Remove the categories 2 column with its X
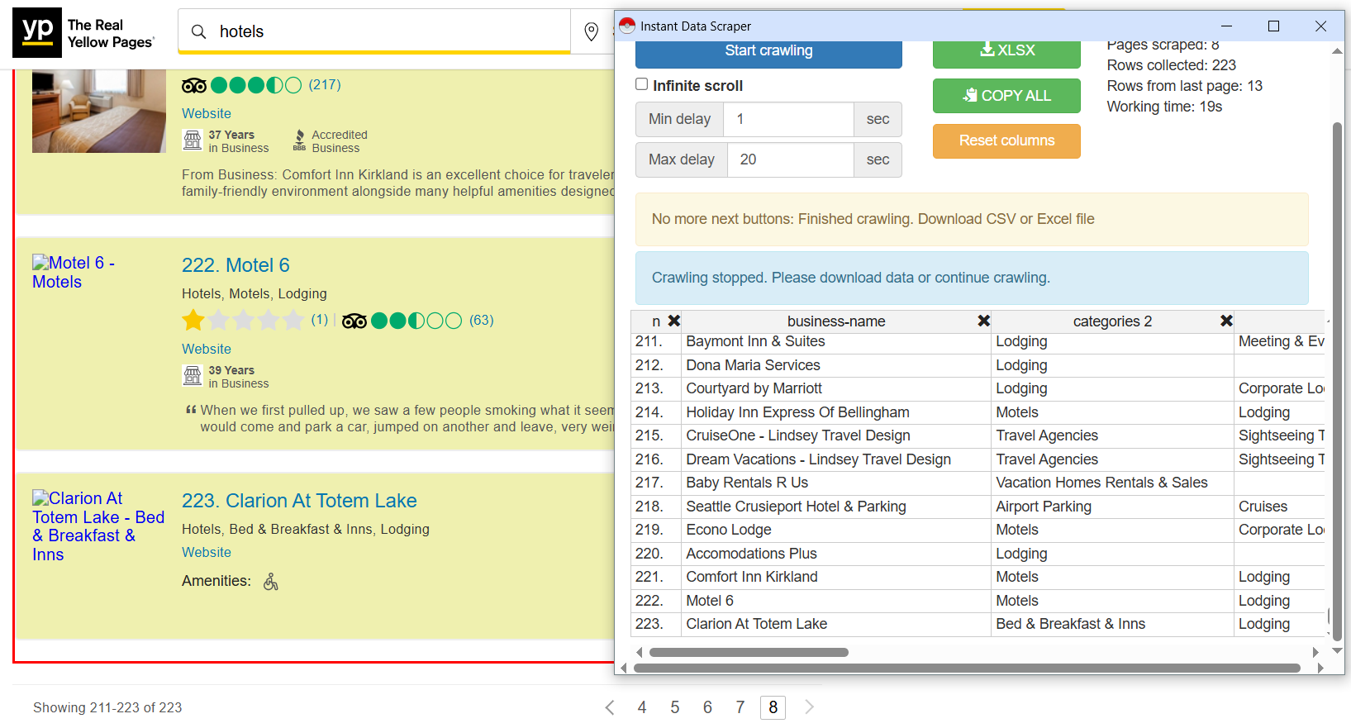 coord(1226,321)
